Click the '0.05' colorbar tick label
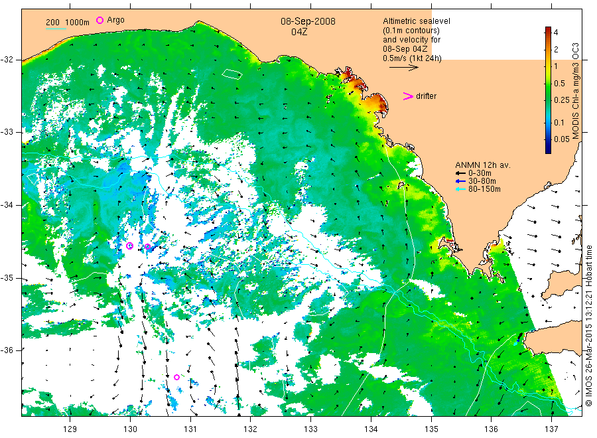The width and height of the screenshot is (597, 438). (x=562, y=139)
